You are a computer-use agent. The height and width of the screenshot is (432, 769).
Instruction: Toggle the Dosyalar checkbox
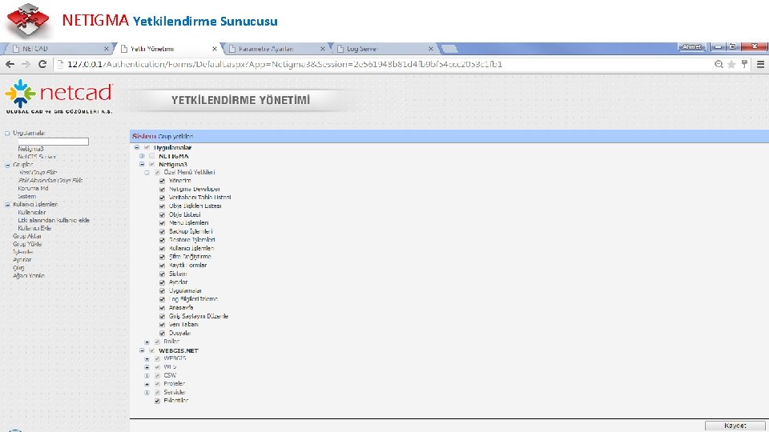(x=163, y=333)
